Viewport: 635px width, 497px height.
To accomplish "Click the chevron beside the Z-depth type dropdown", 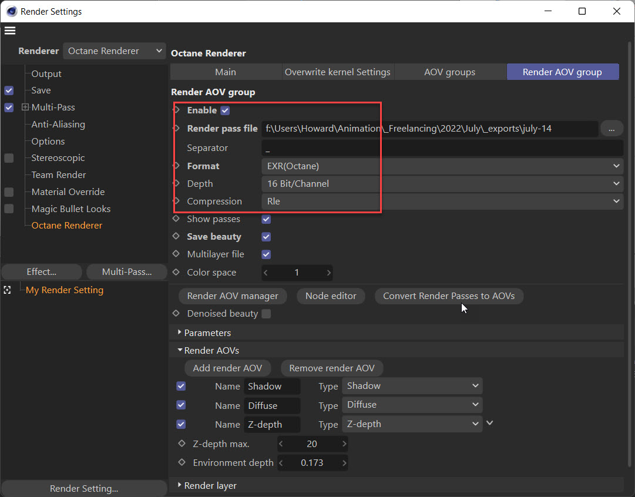I will pos(490,423).
